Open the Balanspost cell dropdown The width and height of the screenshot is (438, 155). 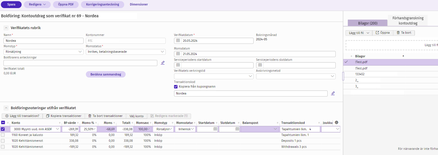click(276, 129)
